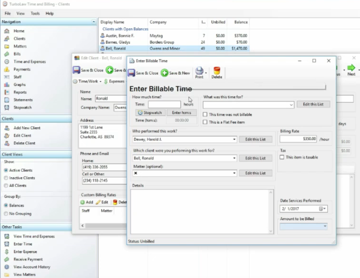Image resolution: width=360 pixels, height=278 pixels.
Task: Click the Stopwatch button in time section
Action: pos(150,112)
